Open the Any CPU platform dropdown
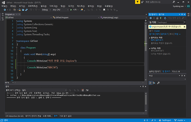 pos(60,10)
